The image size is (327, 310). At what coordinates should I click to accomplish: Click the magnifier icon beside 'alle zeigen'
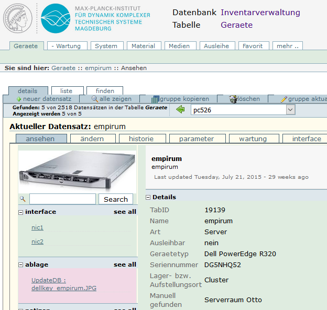pos(95,99)
